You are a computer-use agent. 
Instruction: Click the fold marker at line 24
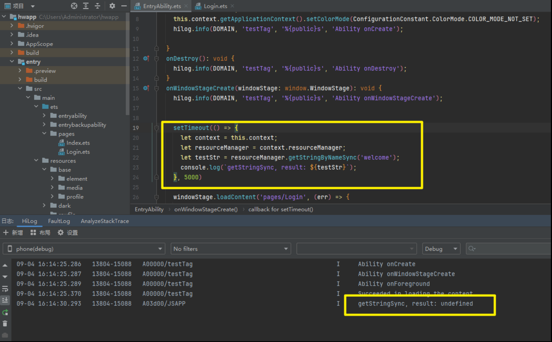156,177
